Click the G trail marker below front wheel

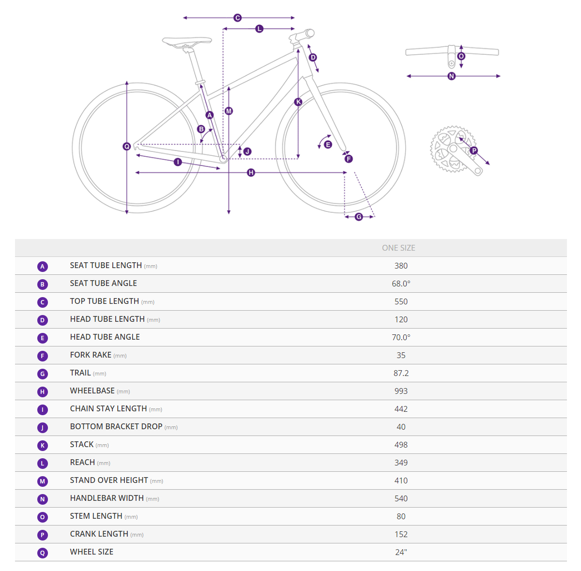359,217
